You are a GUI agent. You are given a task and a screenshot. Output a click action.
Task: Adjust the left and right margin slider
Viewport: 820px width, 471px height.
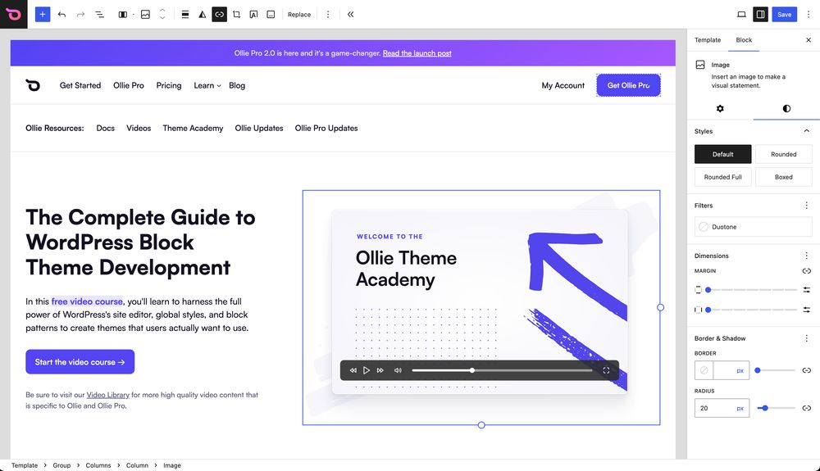752,310
